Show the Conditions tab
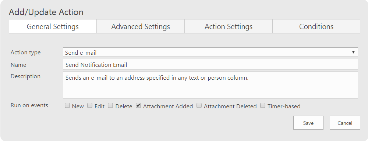The image size is (368, 141). (x=316, y=26)
